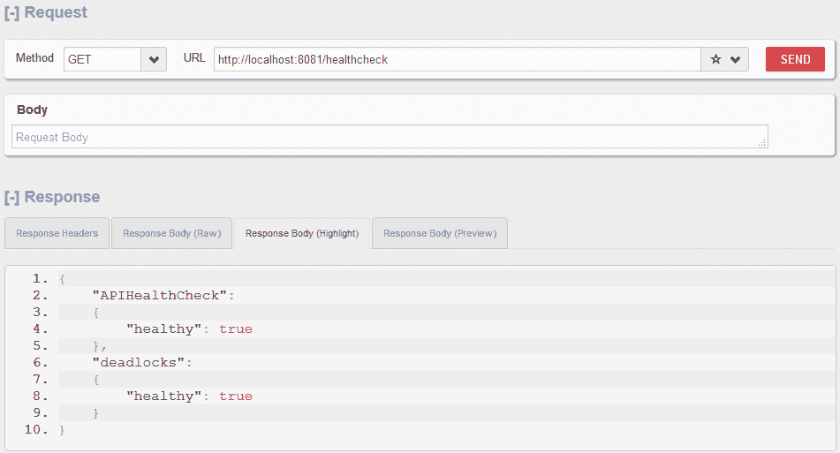This screenshot has width=840, height=453.
Task: Collapse the Request section header
Action: click(x=46, y=12)
